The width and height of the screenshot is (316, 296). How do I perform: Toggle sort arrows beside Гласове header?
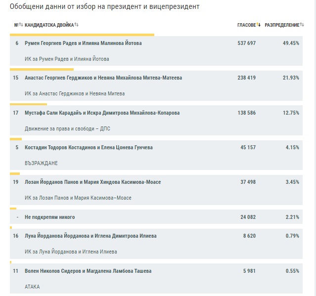[x=259, y=25]
